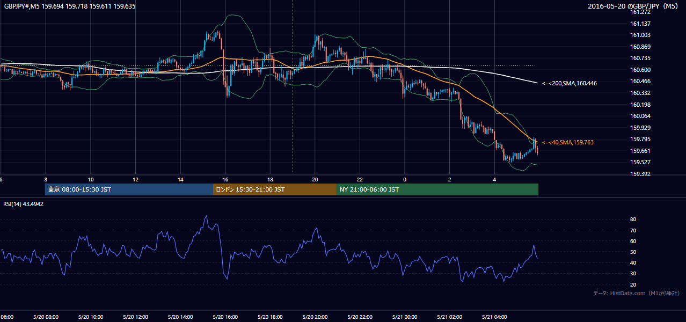Click the 5/20 14:00 bottom time label
The height and width of the screenshot is (322, 686).
pos(180,317)
